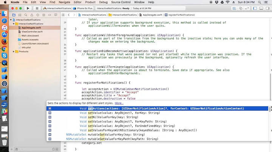
Task: Open Finder from the Dock
Action: click(4, 14)
